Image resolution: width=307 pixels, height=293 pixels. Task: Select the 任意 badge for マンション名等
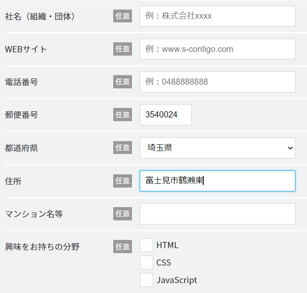point(122,214)
